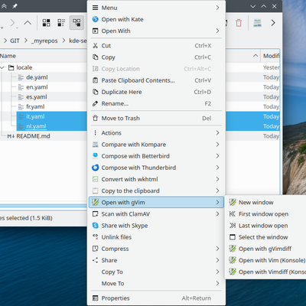Click the Unlink files icon

[x=95, y=237]
